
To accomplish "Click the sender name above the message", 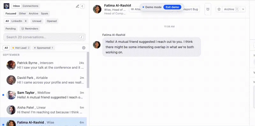I will 114,35.
